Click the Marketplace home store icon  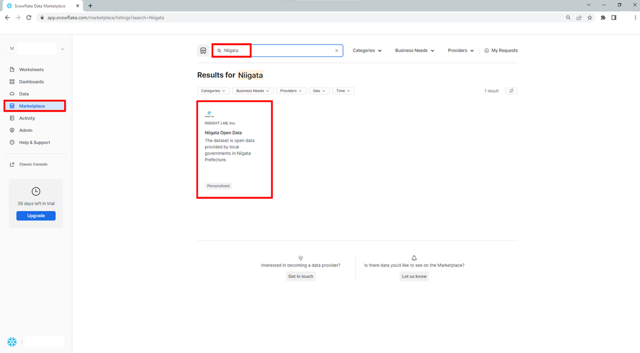(203, 51)
